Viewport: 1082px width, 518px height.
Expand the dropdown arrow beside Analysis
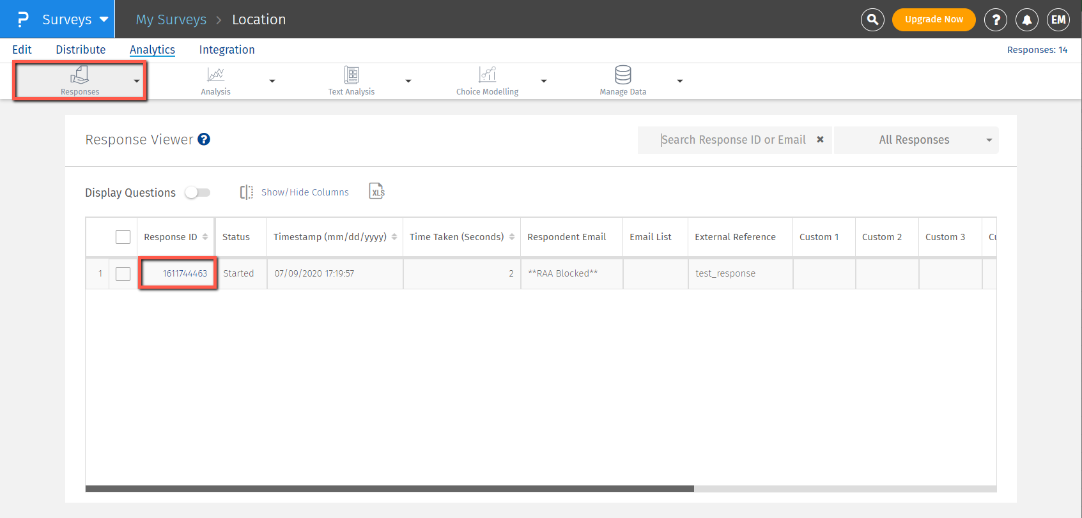point(272,81)
